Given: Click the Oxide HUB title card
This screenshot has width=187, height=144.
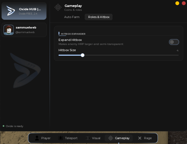Looking at the screenshot, I should pyautogui.click(x=24, y=11).
